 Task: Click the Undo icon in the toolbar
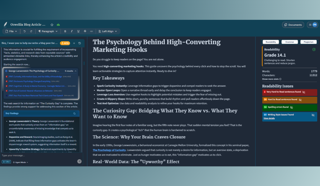point(25,31)
